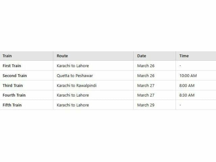Click the March 29 date cell
This screenshot has height=162, width=216.
pyautogui.click(x=146, y=105)
